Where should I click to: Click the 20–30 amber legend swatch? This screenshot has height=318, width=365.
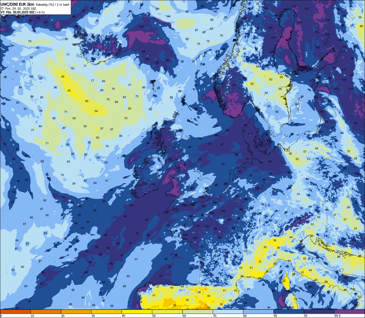[x=76, y=311]
